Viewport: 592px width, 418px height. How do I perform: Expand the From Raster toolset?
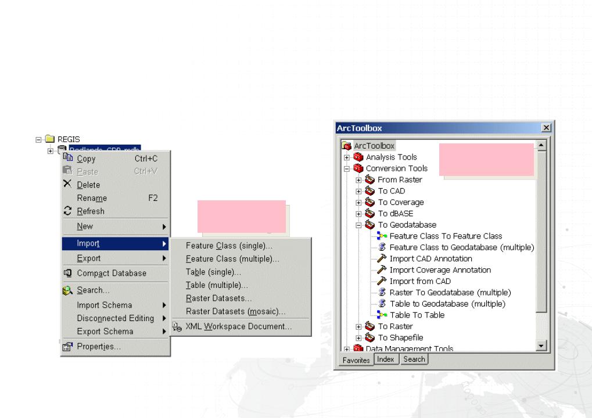358,180
